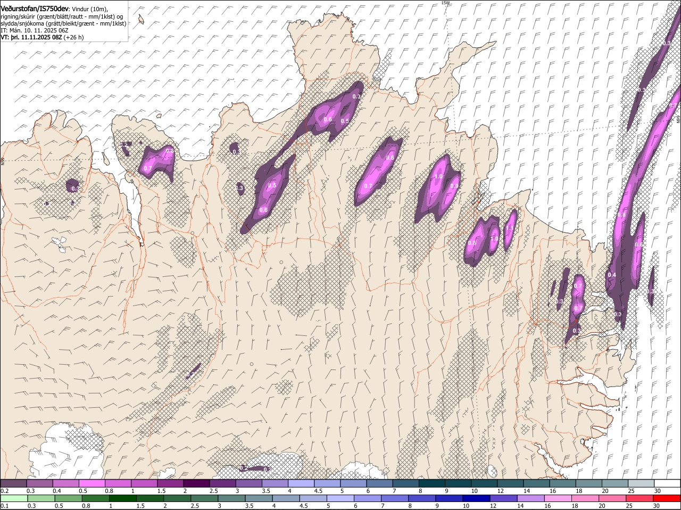Select the deep blue 10–12 rain legend swatch
Image resolution: width=681 pixels, height=510 pixels.
point(476,499)
